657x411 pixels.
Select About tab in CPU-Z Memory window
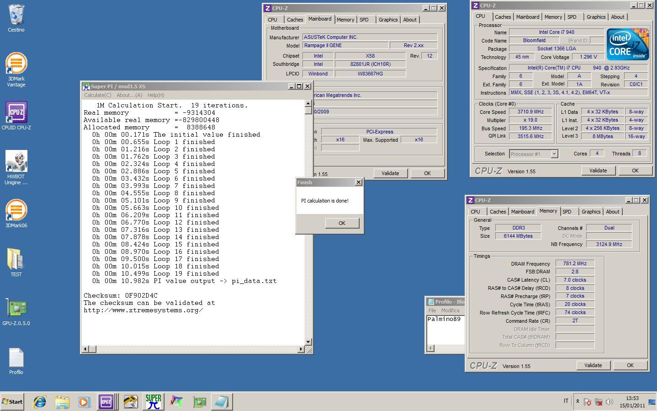coord(613,212)
